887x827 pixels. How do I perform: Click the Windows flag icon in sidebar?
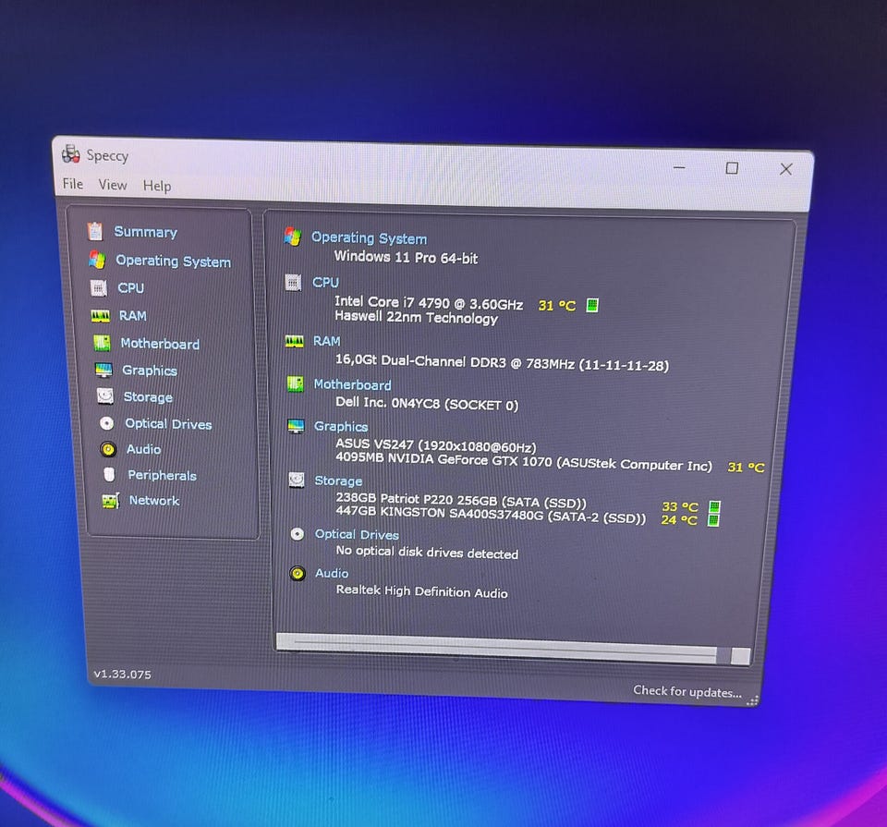pyautogui.click(x=97, y=260)
